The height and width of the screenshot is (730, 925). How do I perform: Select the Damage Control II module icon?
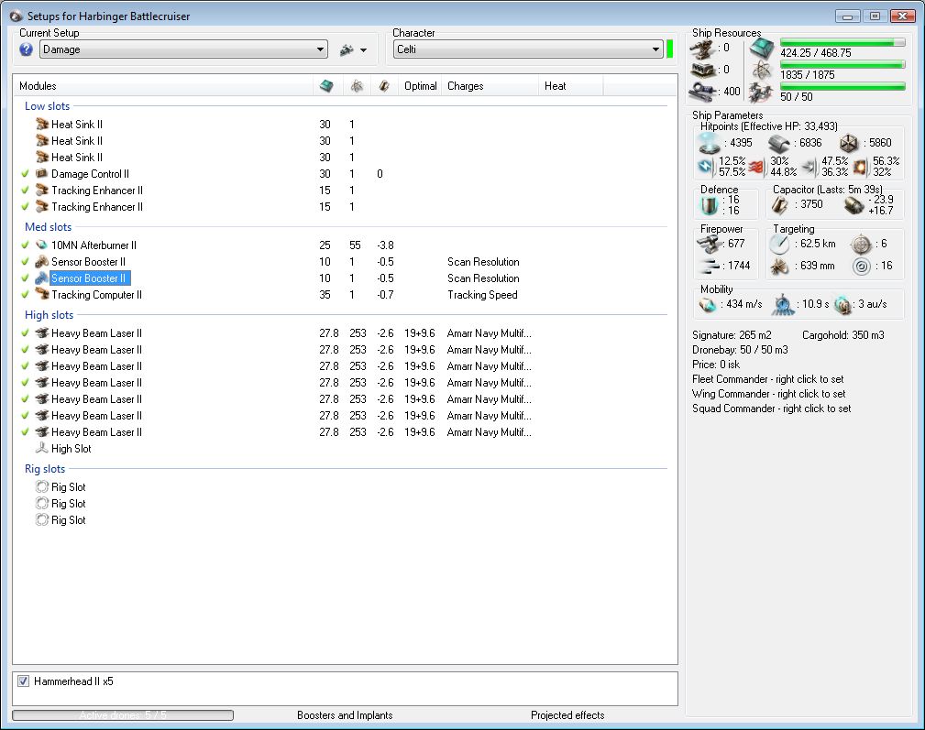(42, 174)
